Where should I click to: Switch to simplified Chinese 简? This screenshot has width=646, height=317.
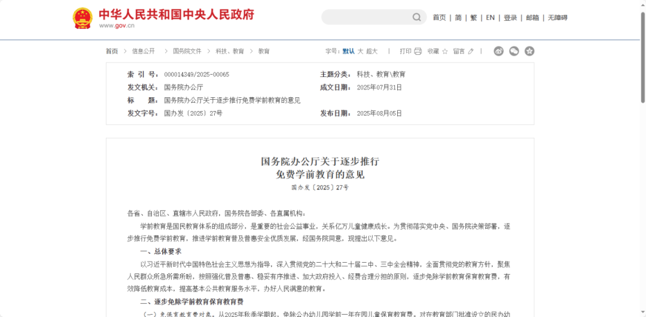click(x=458, y=18)
